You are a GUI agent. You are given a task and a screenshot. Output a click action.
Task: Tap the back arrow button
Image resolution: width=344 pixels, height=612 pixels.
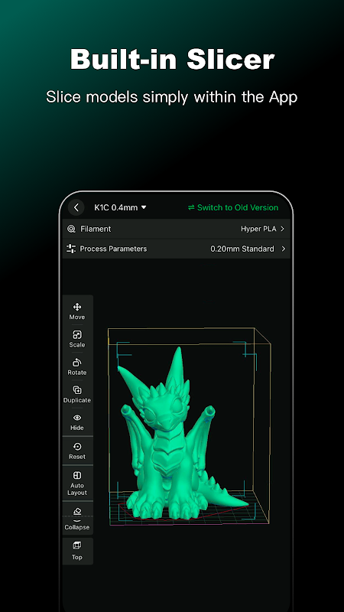pos(76,207)
